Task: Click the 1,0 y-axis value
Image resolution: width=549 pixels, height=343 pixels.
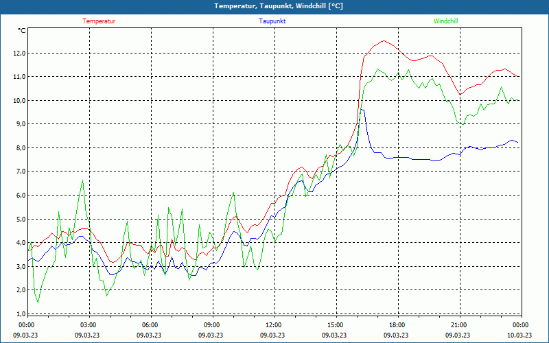Action: [x=20, y=314]
